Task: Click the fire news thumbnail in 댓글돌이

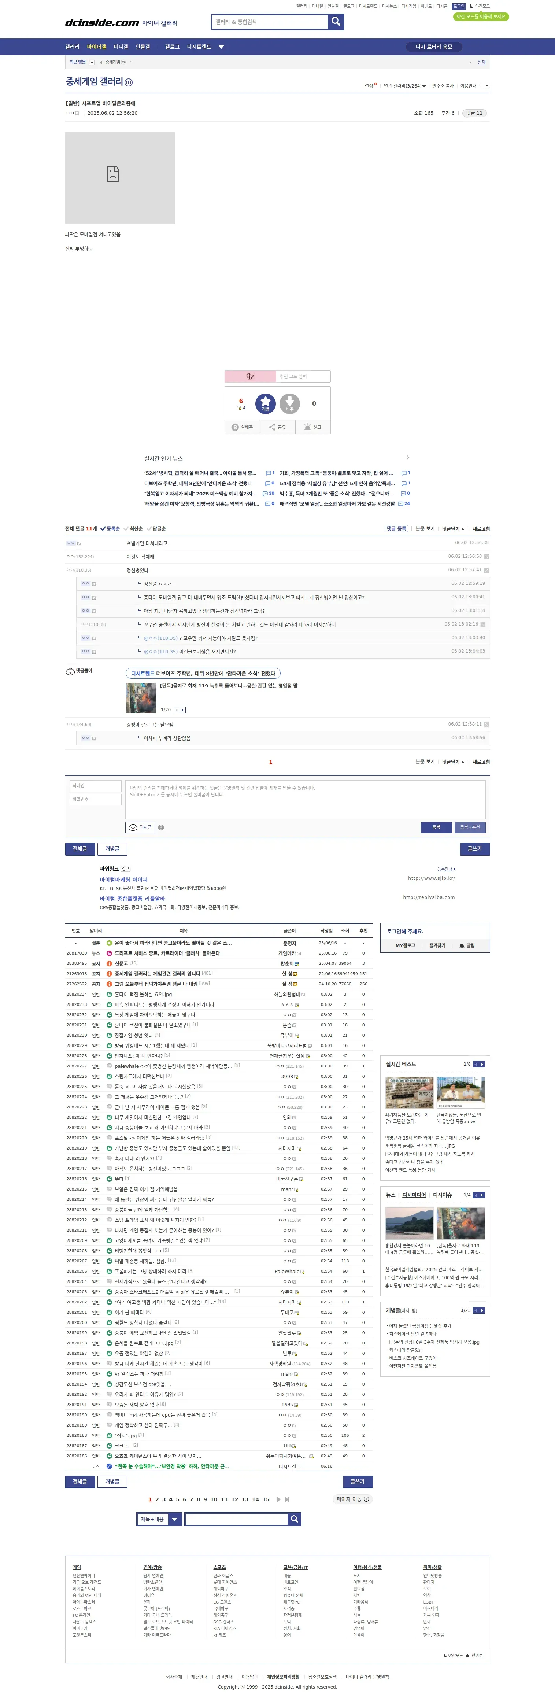Action: pos(141,698)
